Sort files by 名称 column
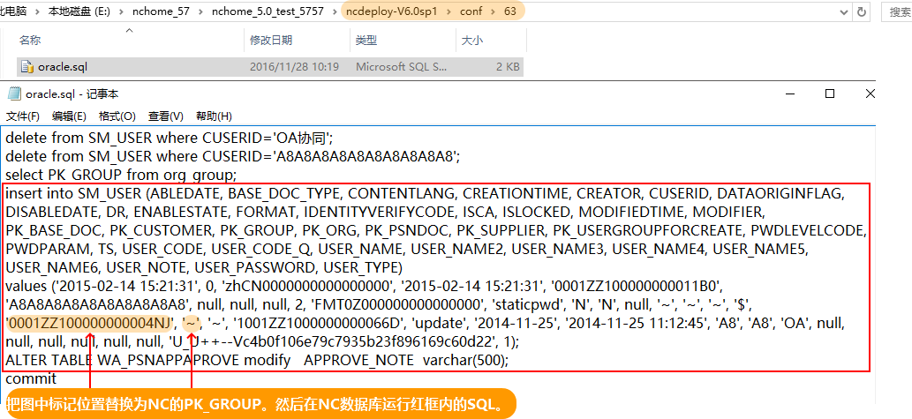 [30, 41]
